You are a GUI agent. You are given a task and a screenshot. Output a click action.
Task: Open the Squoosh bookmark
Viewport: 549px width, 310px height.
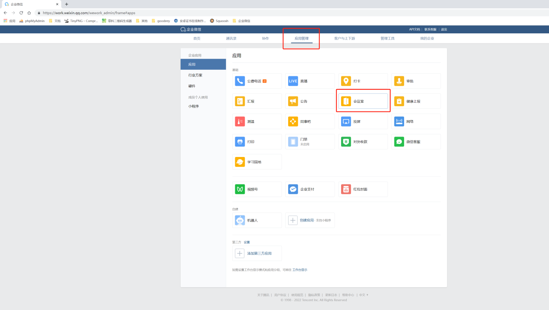click(x=219, y=21)
